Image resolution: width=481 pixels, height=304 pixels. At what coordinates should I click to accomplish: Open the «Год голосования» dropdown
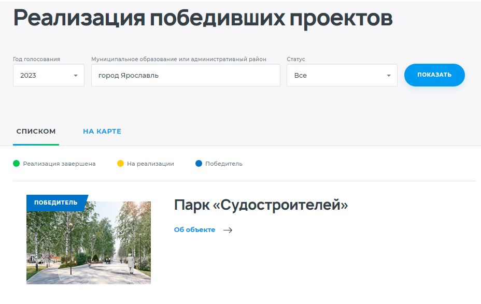click(48, 75)
